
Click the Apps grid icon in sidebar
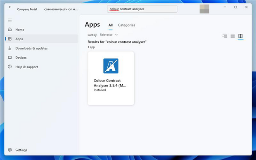pos(10,39)
